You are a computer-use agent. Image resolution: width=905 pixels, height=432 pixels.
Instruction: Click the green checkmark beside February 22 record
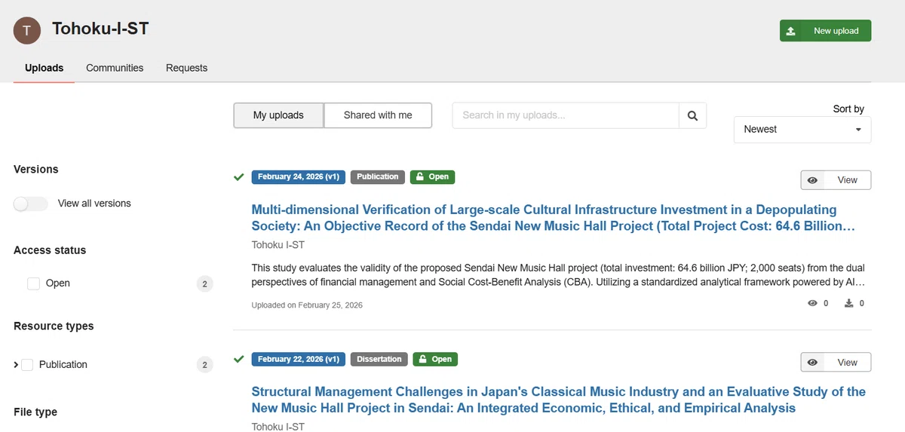(x=239, y=359)
